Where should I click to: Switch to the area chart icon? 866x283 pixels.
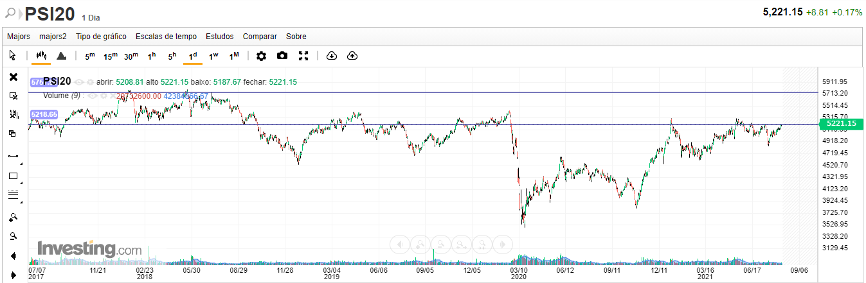(62, 56)
